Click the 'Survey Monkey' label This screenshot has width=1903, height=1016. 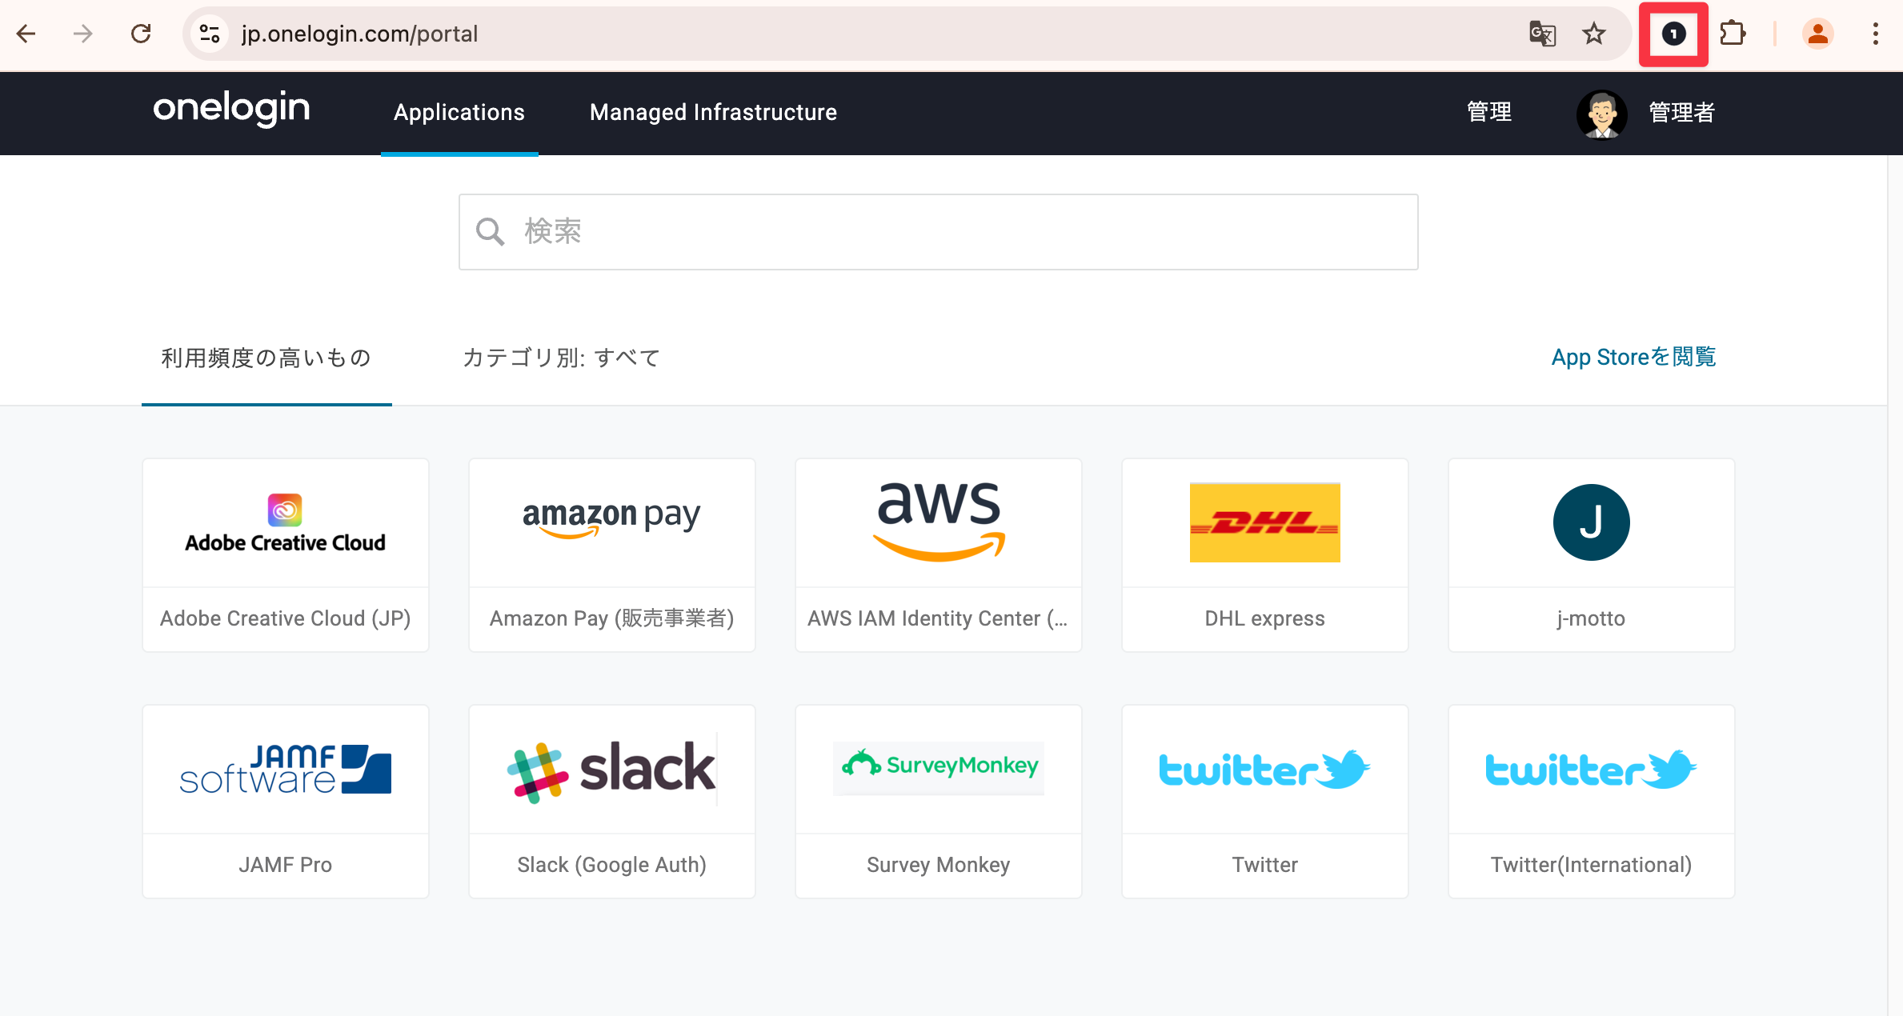pyautogui.click(x=939, y=865)
